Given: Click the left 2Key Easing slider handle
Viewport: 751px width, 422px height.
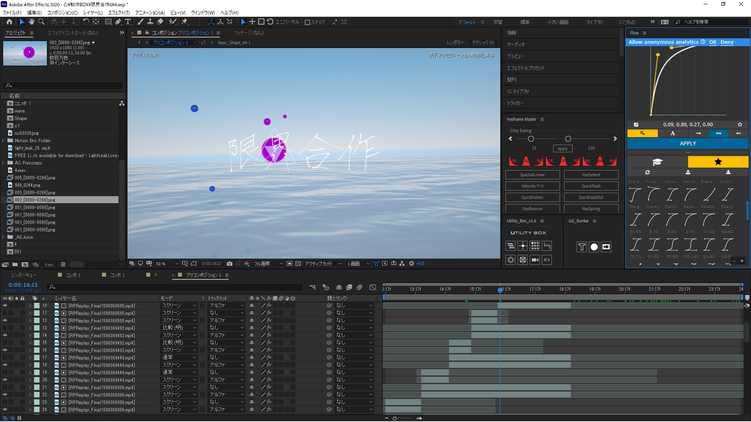Looking at the screenshot, I should point(530,139).
